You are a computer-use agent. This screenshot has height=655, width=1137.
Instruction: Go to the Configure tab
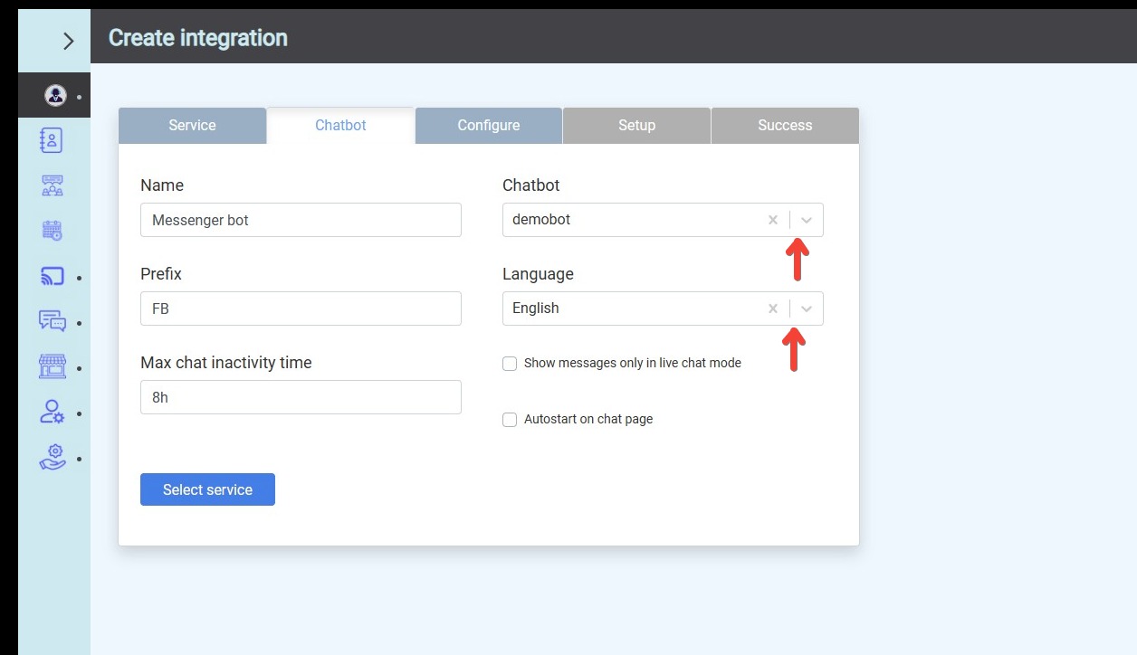click(x=488, y=126)
